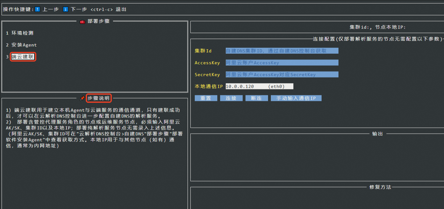
Task: Click the red toolbox icon beside 部署步骤
Action: [82, 22]
